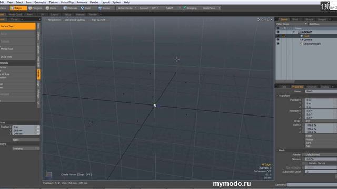Toggle the Render Curves checkbox
The height and width of the screenshot is (189, 337).
point(305,163)
